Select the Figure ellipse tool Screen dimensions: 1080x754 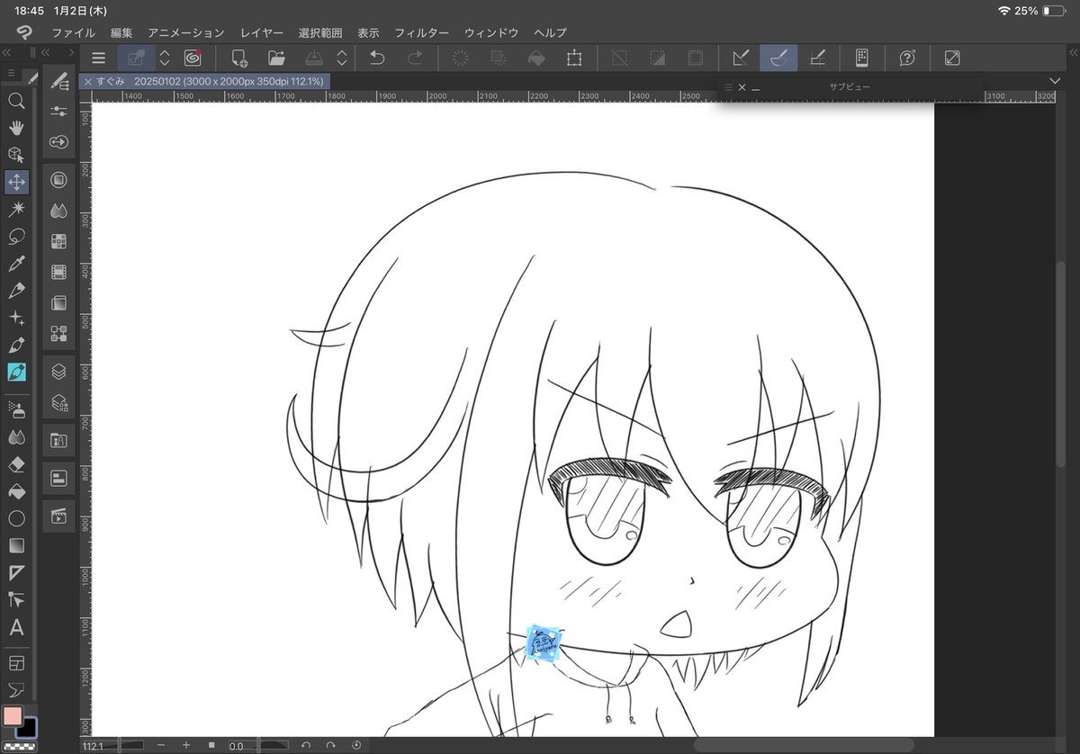16,518
